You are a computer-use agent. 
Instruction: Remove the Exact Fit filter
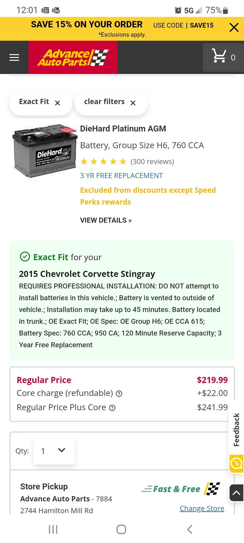(57, 103)
